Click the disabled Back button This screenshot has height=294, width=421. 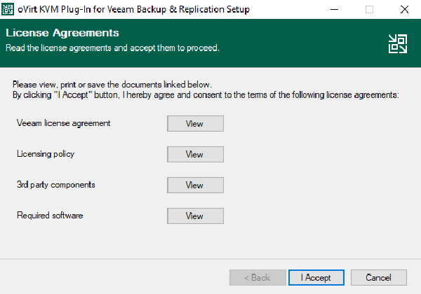coord(258,277)
